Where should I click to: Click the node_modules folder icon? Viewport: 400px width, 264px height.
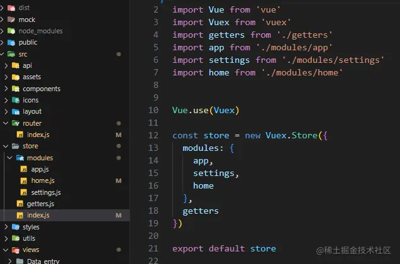click(x=11, y=31)
